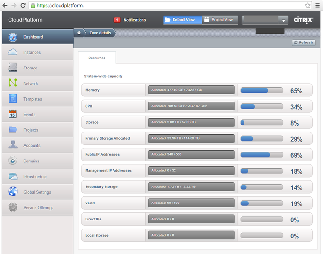
Task: Open Service Offerings in the sidebar
Action: (x=38, y=208)
